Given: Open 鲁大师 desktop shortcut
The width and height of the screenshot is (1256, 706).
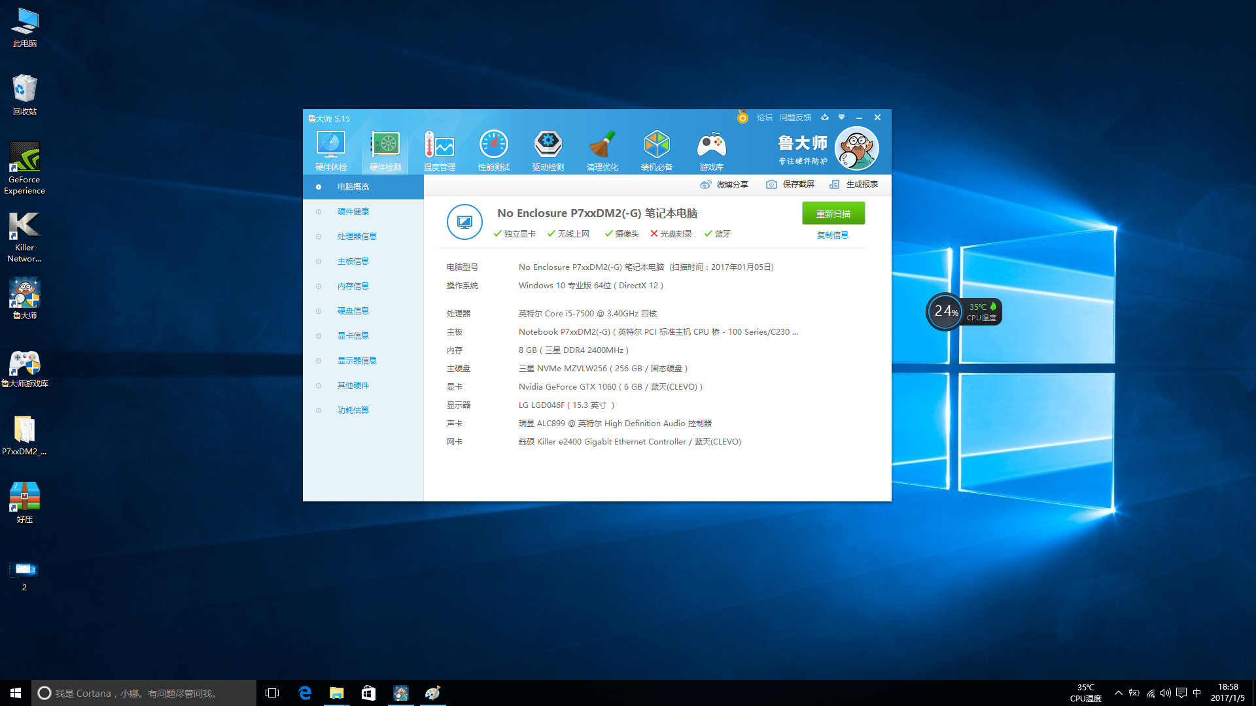Looking at the screenshot, I should 25,298.
